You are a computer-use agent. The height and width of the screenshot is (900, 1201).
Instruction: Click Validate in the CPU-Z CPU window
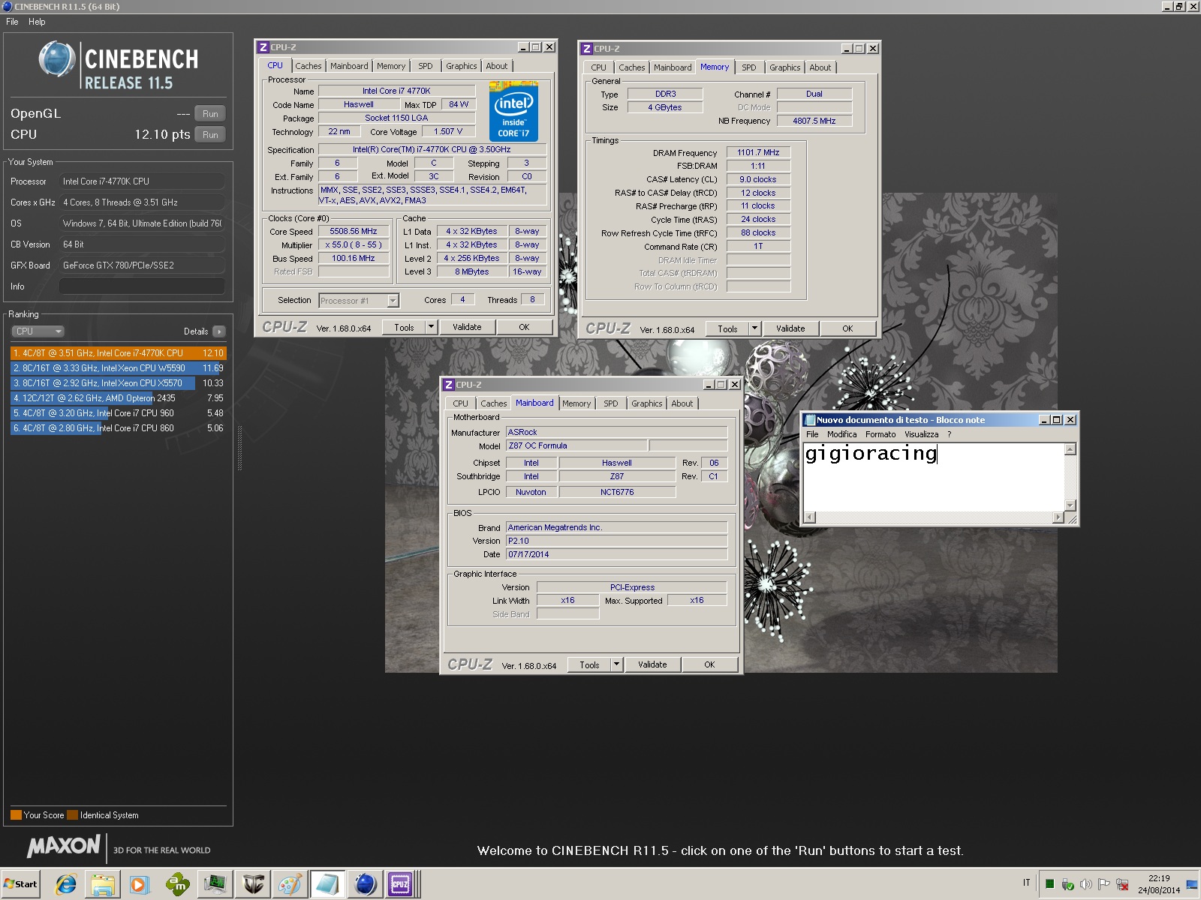[x=467, y=327]
